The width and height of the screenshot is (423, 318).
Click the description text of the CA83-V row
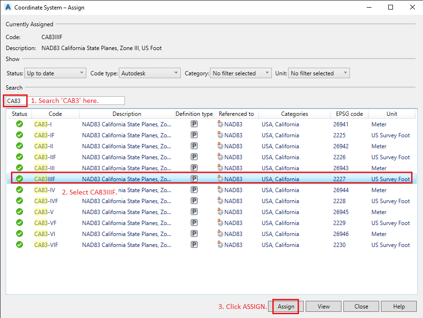pos(126,212)
